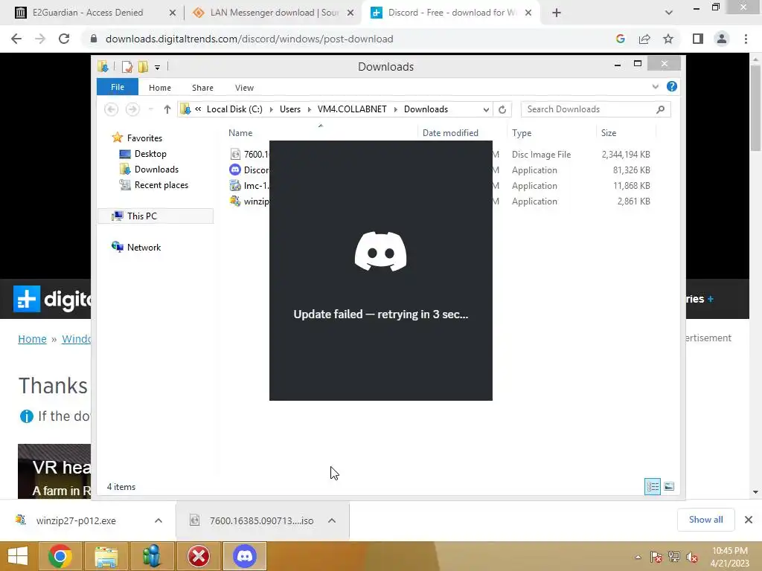Sort files by Type column
This screenshot has width=762, height=571.
pyautogui.click(x=522, y=132)
